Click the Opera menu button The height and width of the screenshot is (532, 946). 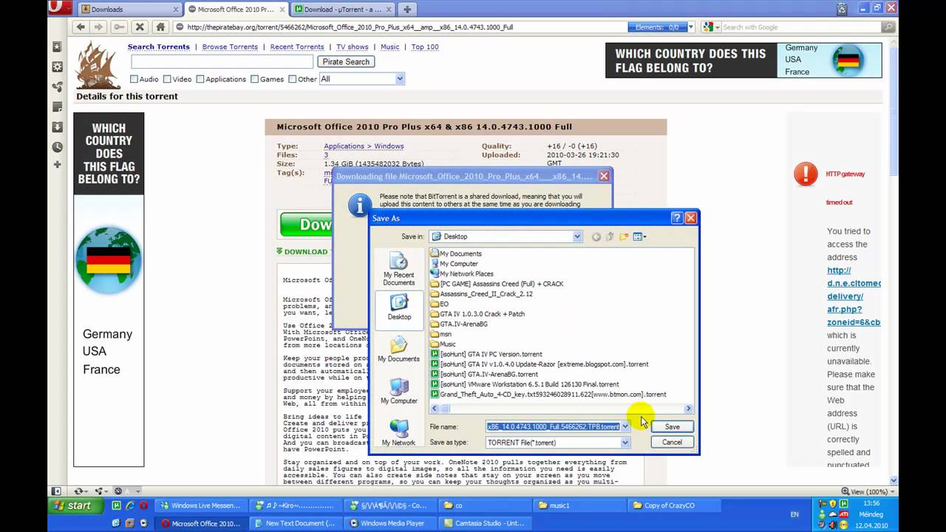click(60, 8)
